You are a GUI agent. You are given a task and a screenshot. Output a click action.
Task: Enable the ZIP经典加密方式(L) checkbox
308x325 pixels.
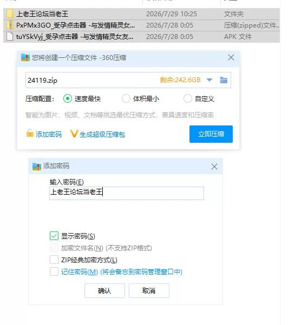click(54, 260)
